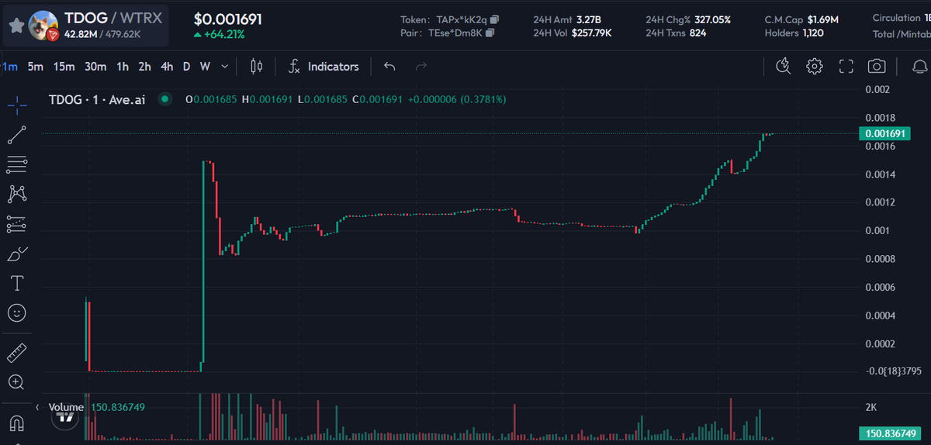The width and height of the screenshot is (931, 445).
Task: Undo the last chart action
Action: coord(389,67)
